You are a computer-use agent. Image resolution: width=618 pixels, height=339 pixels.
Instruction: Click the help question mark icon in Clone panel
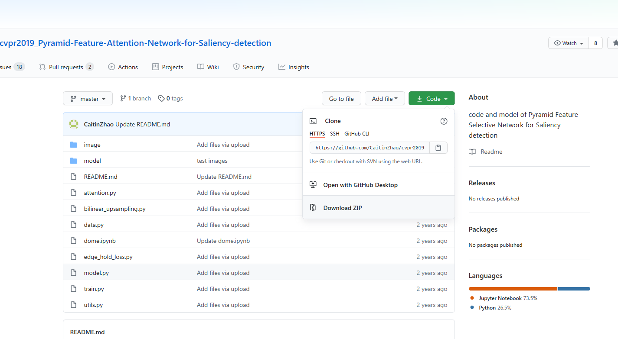pyautogui.click(x=444, y=121)
